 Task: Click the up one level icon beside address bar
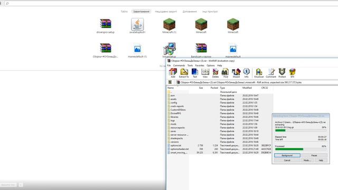coord(170,82)
